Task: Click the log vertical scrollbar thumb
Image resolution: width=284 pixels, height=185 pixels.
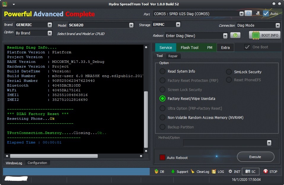Action: (x=146, y=119)
